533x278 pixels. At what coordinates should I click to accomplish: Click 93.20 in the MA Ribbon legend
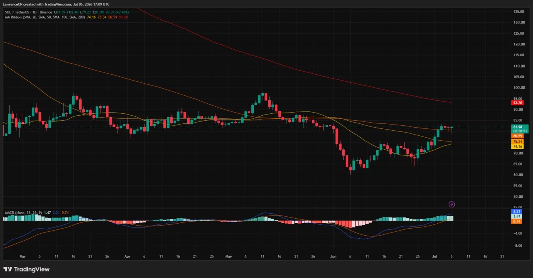pos(124,17)
